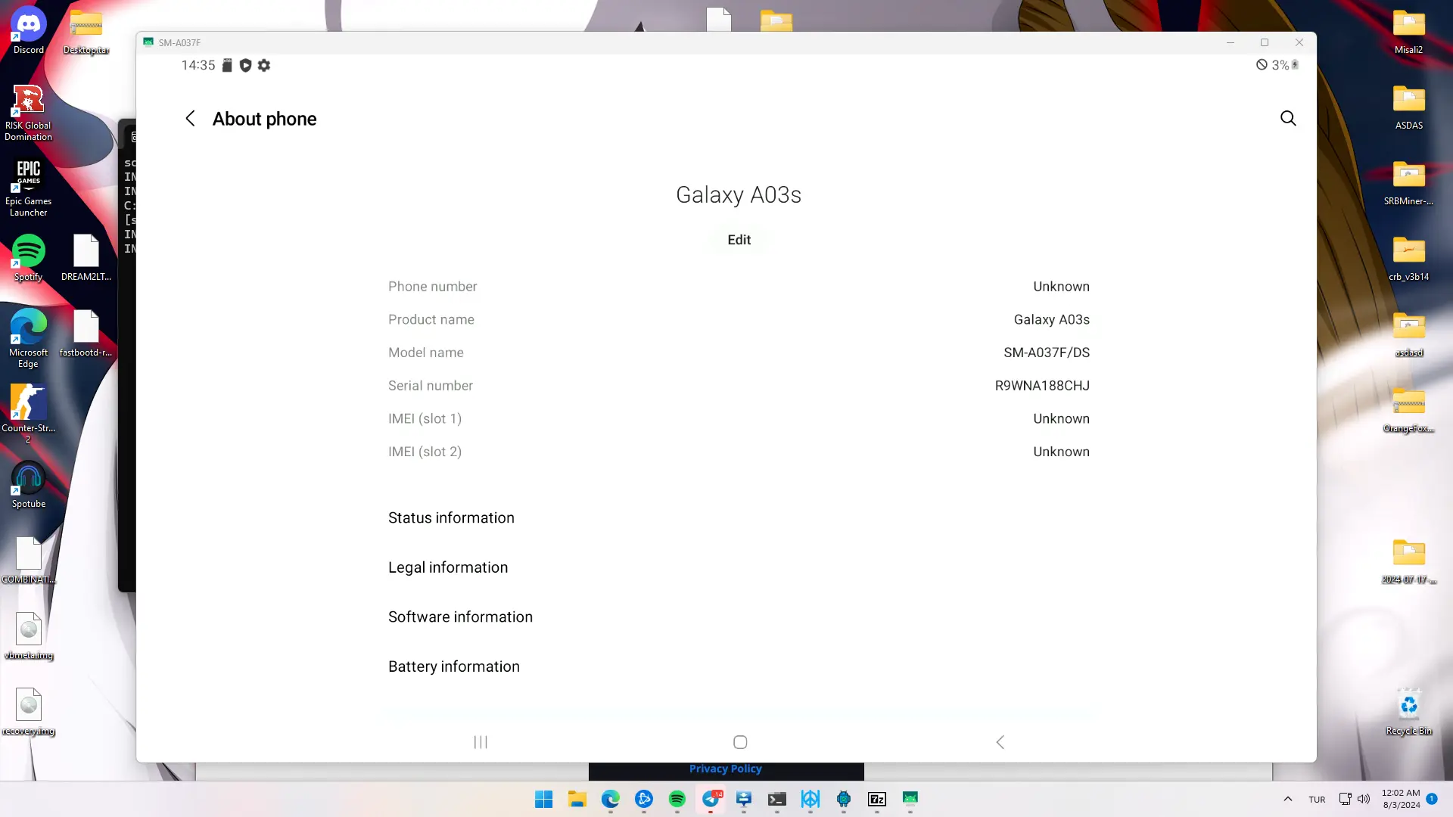Open Epic Games Launcher shortcut

coord(29,188)
